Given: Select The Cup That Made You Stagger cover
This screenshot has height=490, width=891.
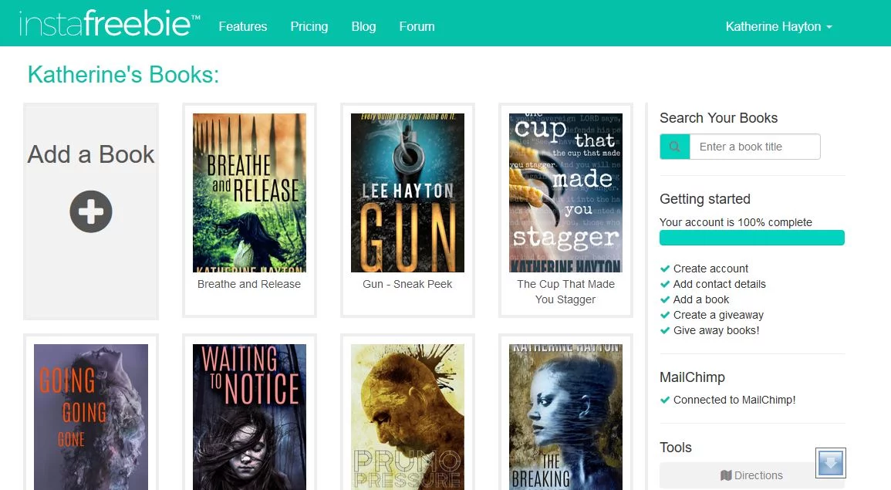Looking at the screenshot, I should coord(565,193).
